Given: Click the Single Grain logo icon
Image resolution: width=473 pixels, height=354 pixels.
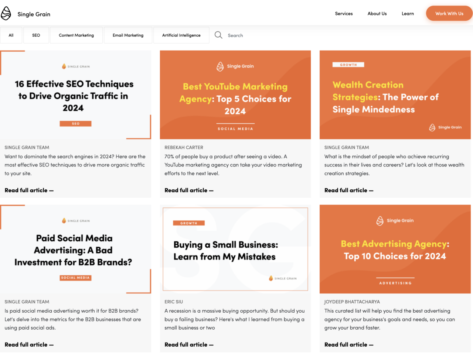Looking at the screenshot, I should tap(6, 14).
